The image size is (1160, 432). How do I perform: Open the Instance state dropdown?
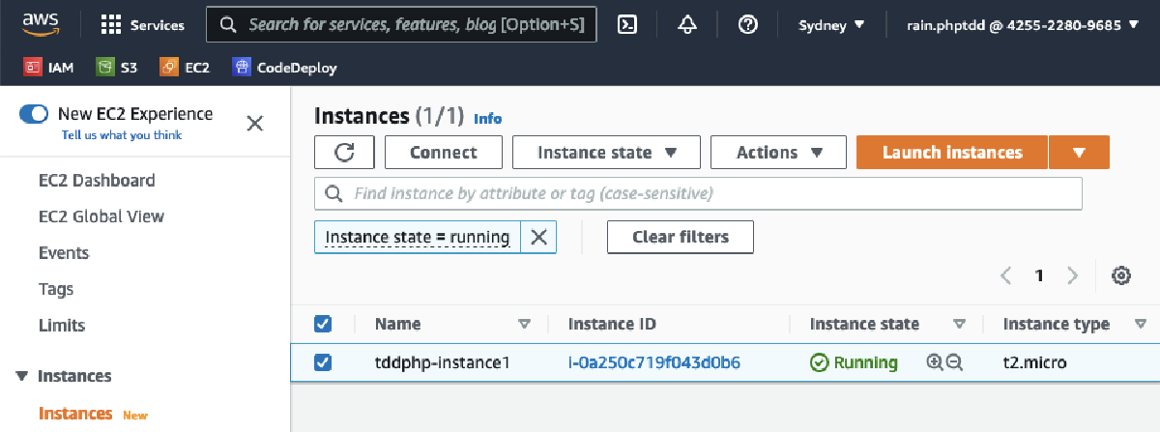[x=606, y=153]
